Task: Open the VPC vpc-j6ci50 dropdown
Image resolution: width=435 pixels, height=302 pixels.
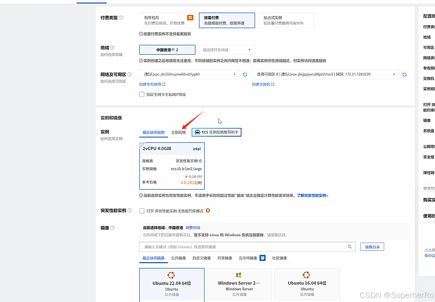Action: pos(190,74)
